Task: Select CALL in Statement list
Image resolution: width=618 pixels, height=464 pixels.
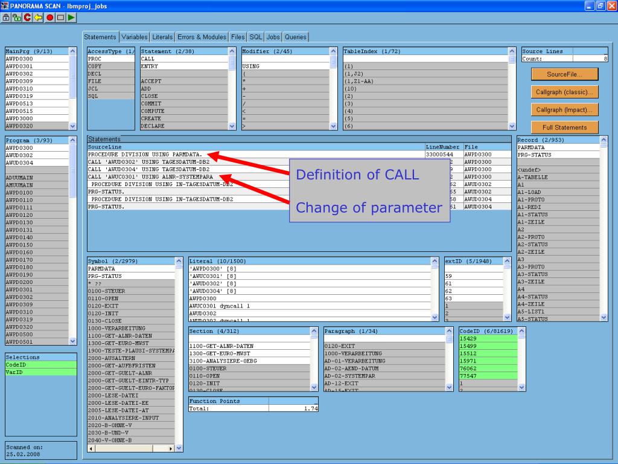Action: pos(184,59)
